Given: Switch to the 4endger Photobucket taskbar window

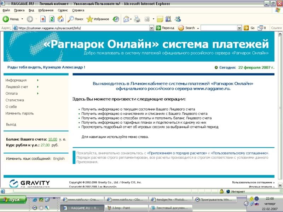Looking at the screenshot, I should [171, 200].
